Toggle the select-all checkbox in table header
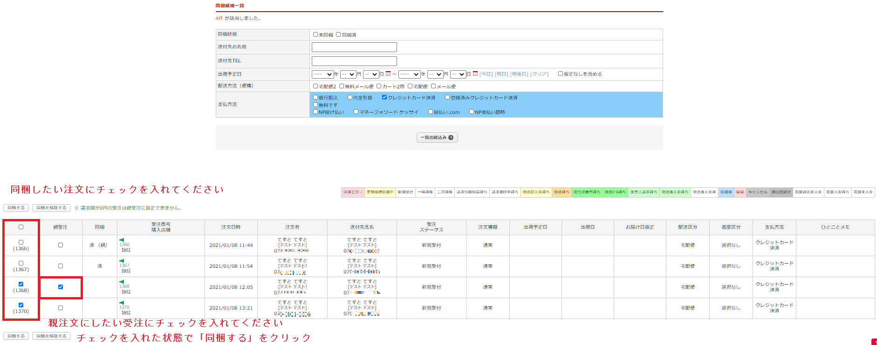The image size is (877, 345). (x=21, y=227)
